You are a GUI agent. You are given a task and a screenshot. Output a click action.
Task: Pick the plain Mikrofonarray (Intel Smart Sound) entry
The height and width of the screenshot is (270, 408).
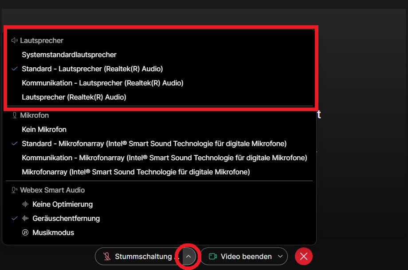[136, 172]
